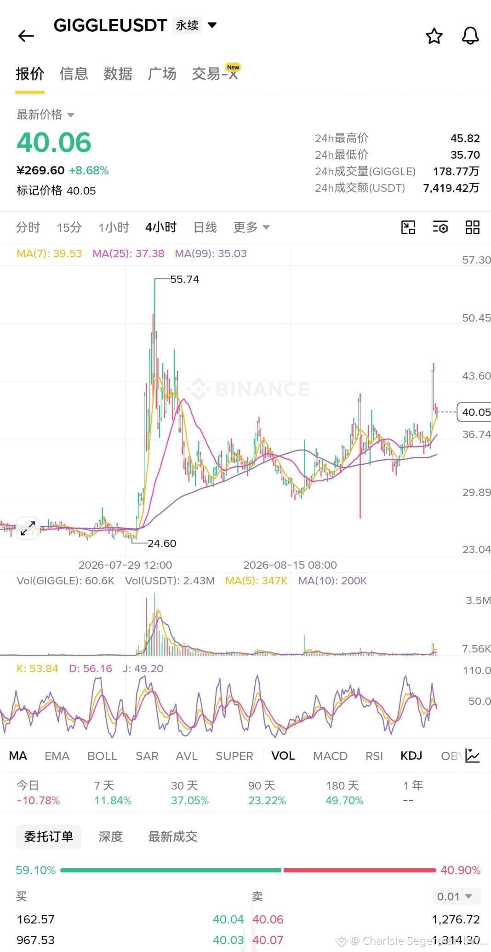This screenshot has width=491, height=952.
Task: Expand the GIGGLEUSDT pair selector arrow
Action: 212,25
